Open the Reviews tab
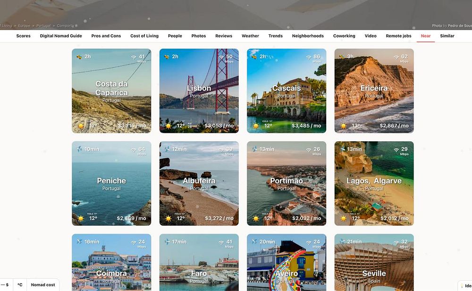Viewport: 472px width, 291px height. pyautogui.click(x=224, y=36)
